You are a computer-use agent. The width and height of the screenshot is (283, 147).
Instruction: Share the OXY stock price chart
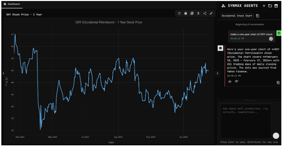[205, 14]
